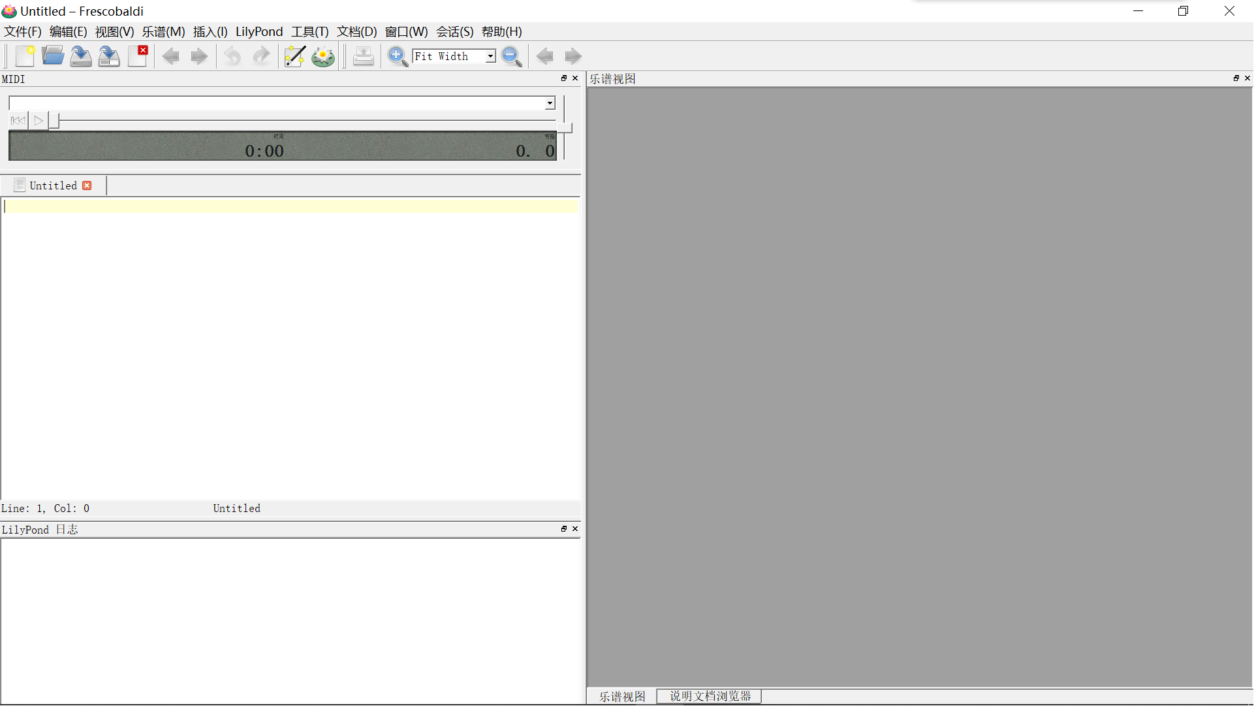This screenshot has height=706, width=1254.
Task: Engrave with the LilyPond water lily icon
Action: point(323,56)
